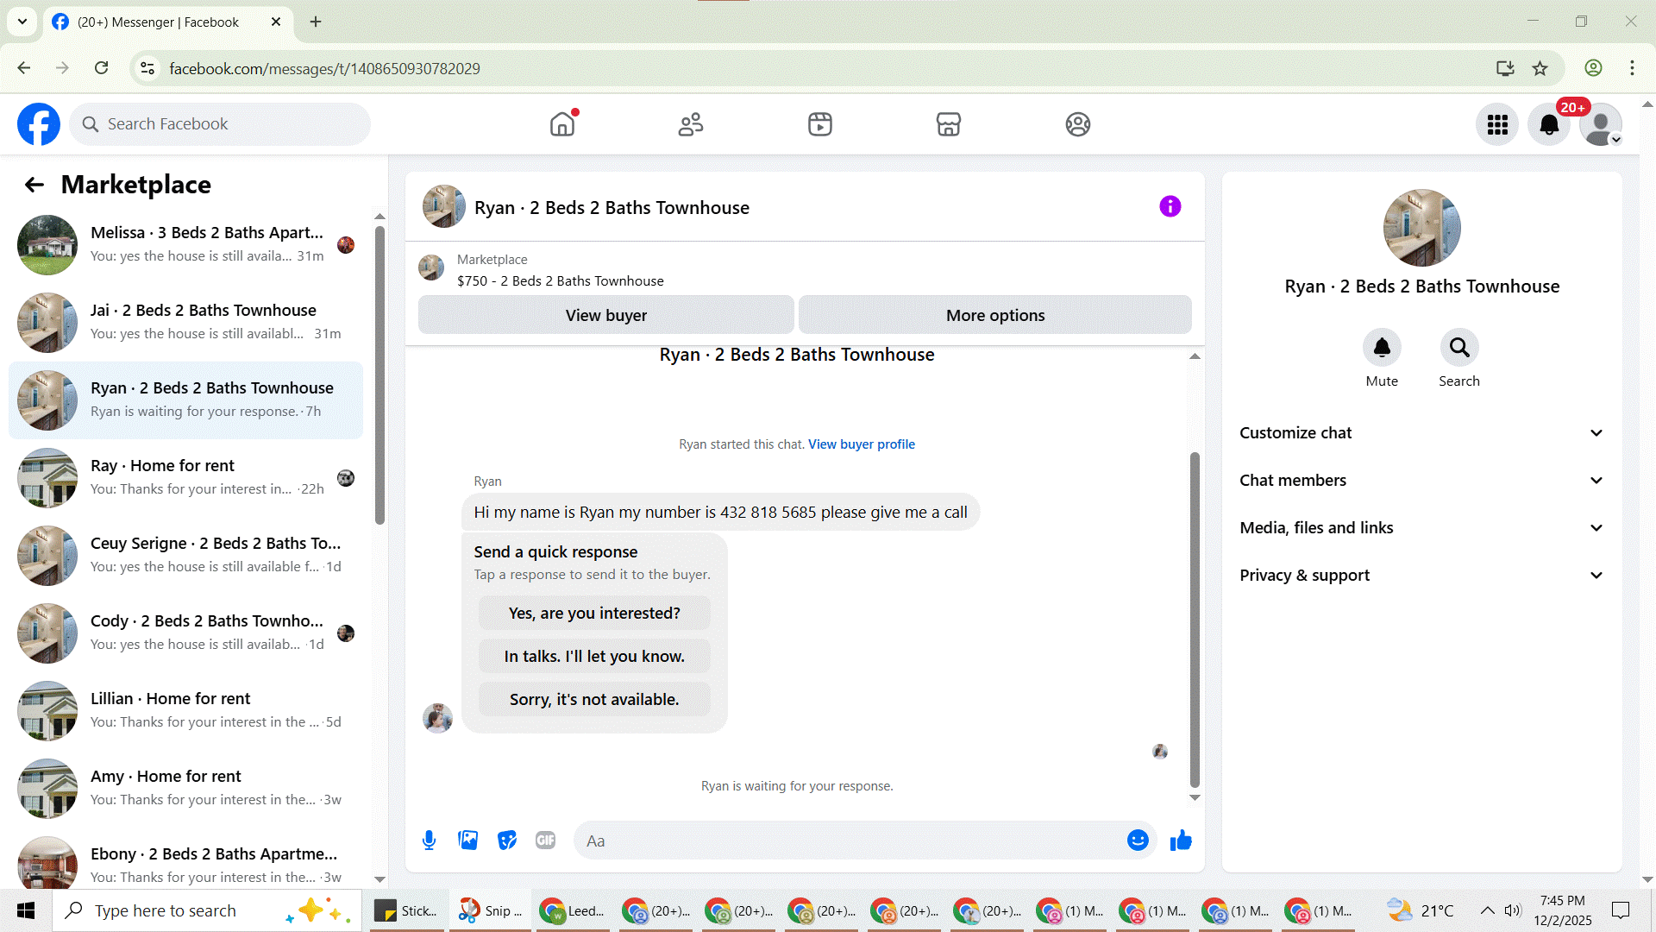This screenshot has width=1656, height=932.
Task: Expand Privacy & support section
Action: pos(1421,576)
